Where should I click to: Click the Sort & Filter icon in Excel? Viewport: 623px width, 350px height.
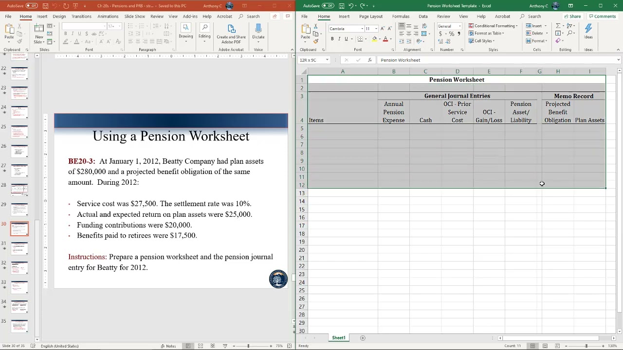(569, 26)
